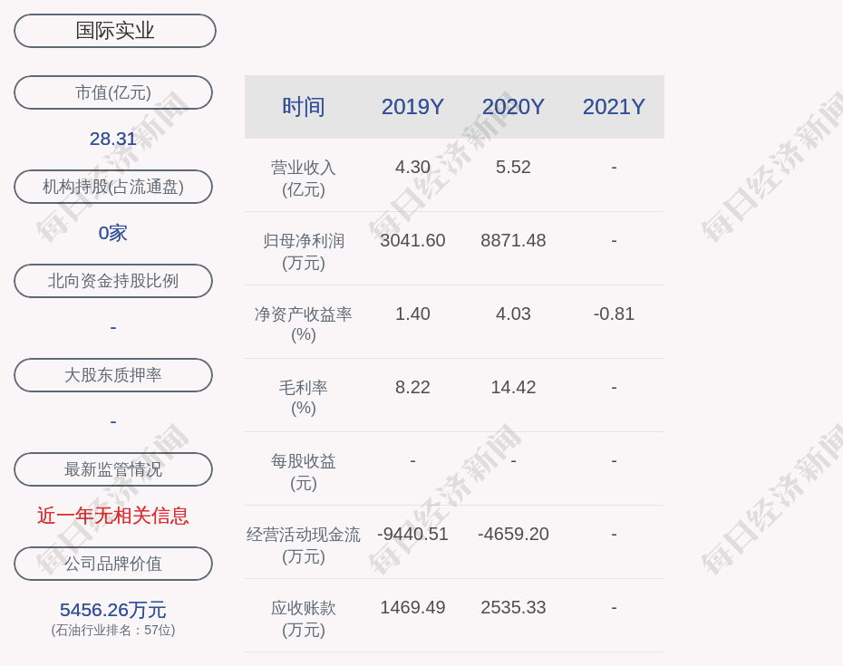The width and height of the screenshot is (843, 666).
Task: Select the cash flow value -9440.51
Action: click(x=413, y=534)
